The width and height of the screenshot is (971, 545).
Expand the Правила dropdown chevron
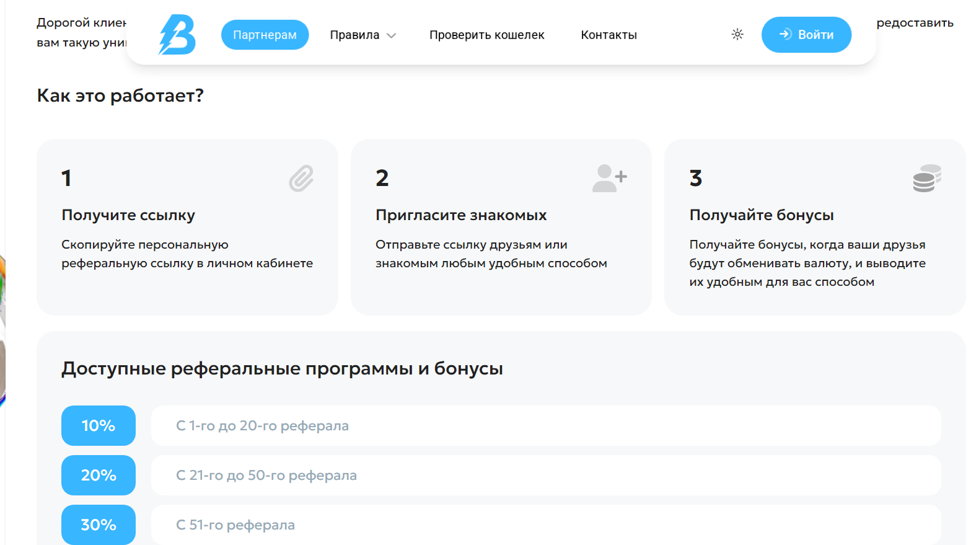pyautogui.click(x=392, y=36)
